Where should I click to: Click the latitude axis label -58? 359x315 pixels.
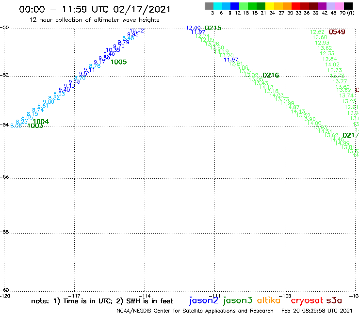(4, 232)
